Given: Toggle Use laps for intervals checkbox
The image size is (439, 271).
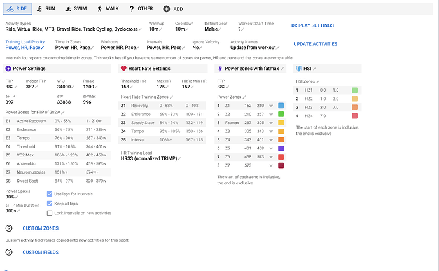Looking at the screenshot, I should pos(50,194).
